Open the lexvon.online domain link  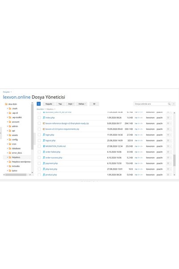tap(17, 97)
